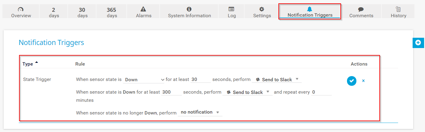Image resolution: width=425 pixels, height=132 pixels.
Task: Show the 30 days tab
Action: tap(82, 12)
